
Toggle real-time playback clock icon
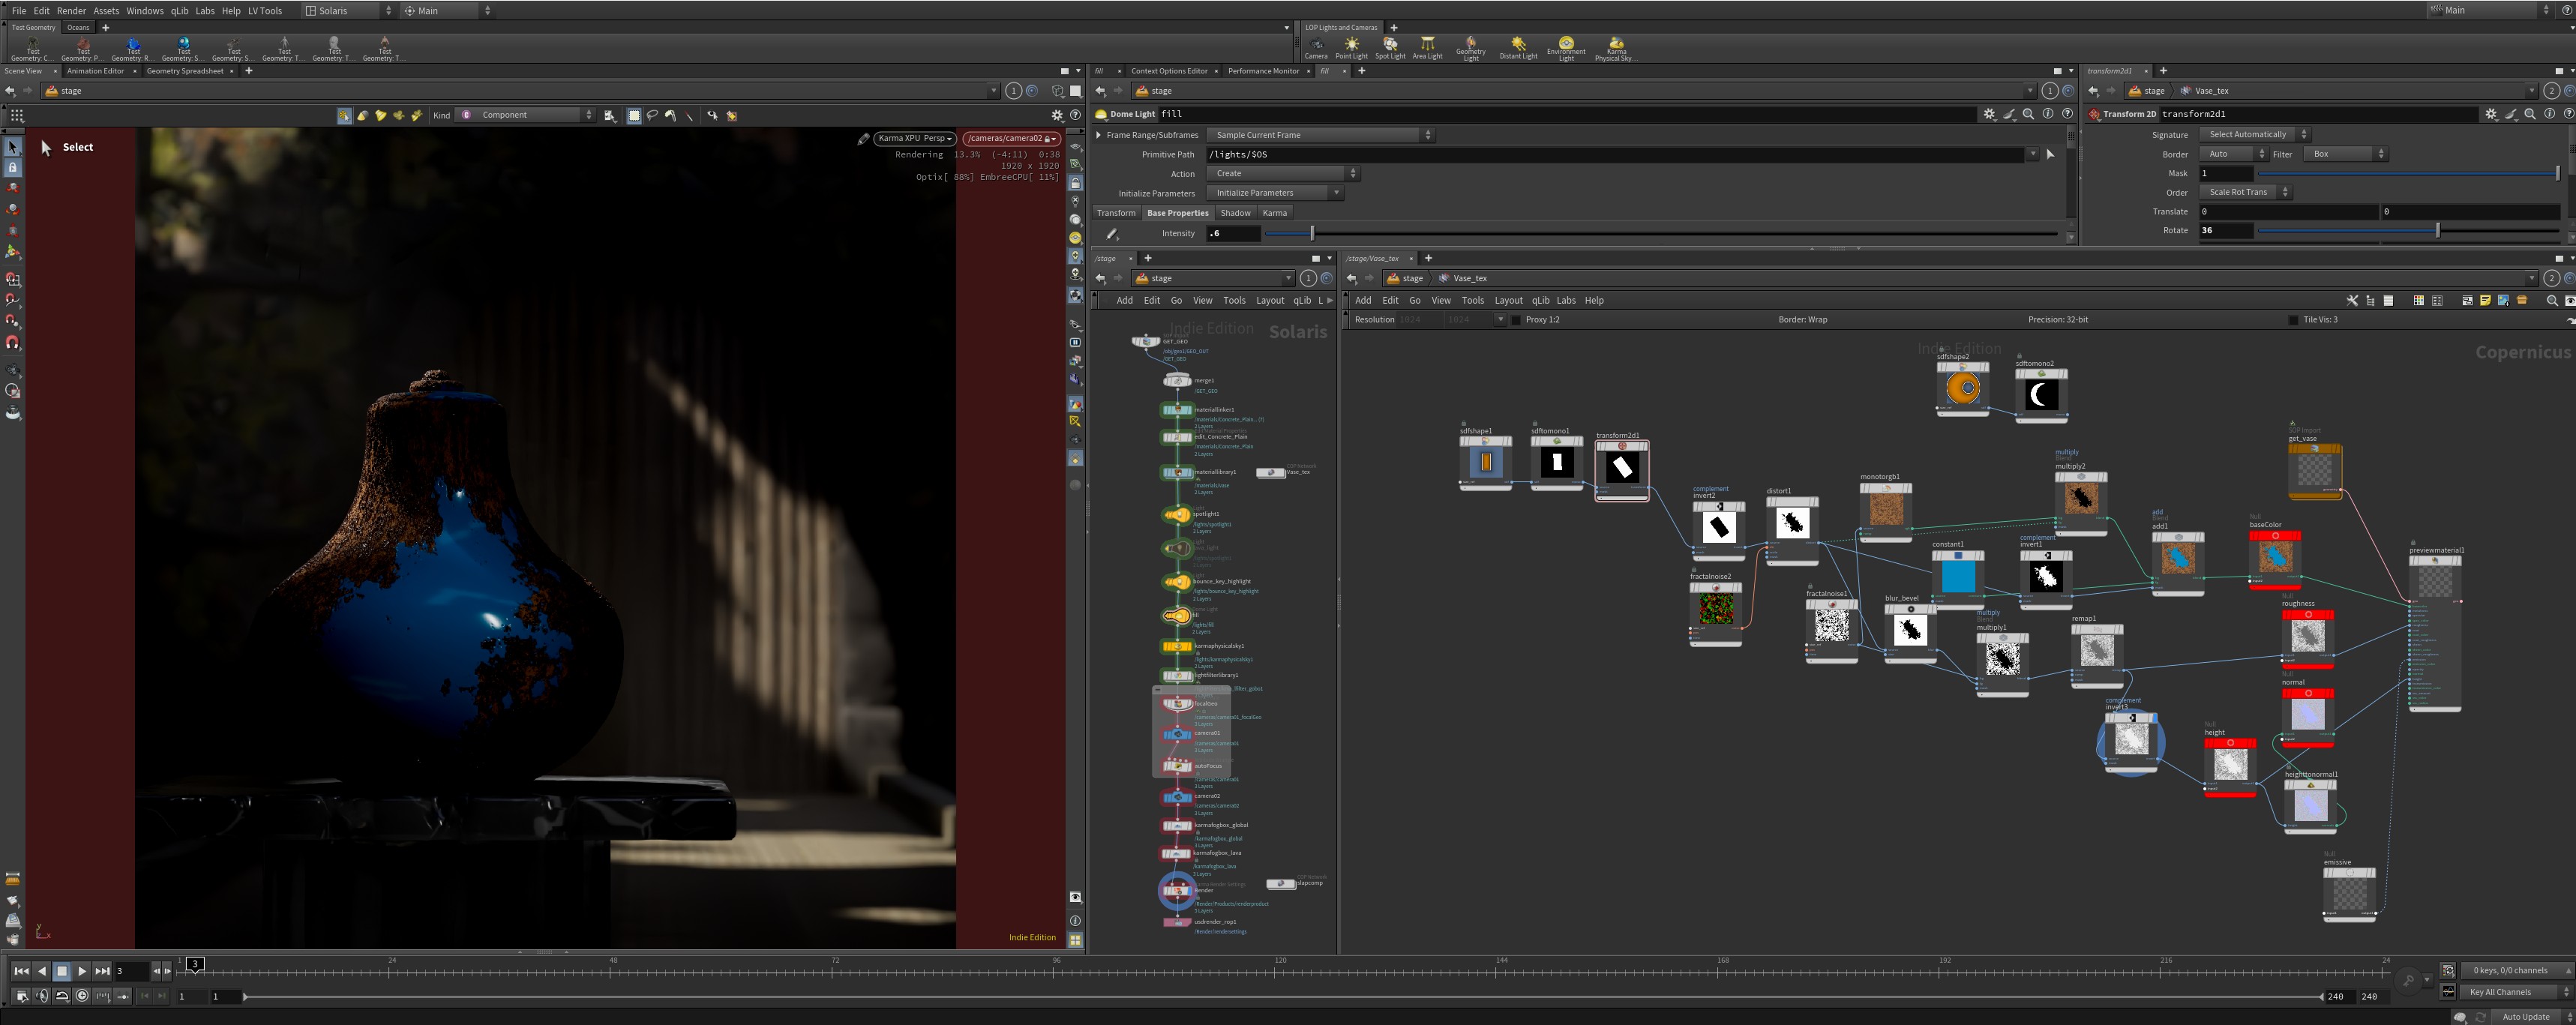tap(82, 996)
